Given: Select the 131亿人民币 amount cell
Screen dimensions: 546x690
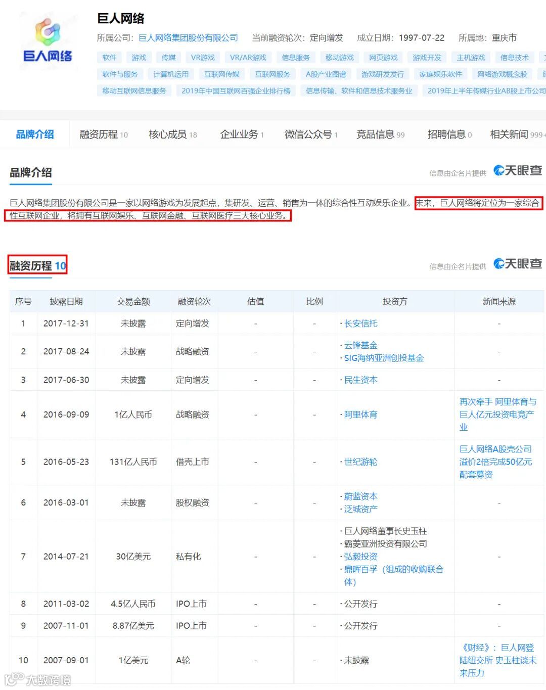Looking at the screenshot, I should click(x=133, y=462).
